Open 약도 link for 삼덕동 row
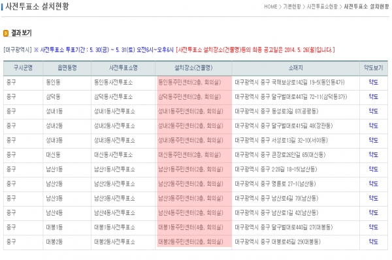 pos(373,96)
